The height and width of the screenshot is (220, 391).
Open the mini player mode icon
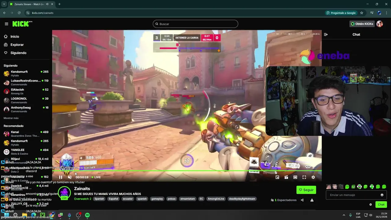pyautogui.click(x=277, y=177)
